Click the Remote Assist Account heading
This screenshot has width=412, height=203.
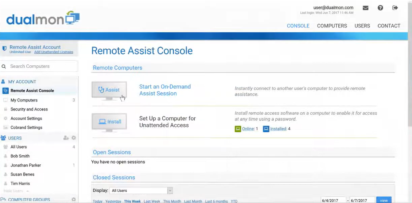35,47
